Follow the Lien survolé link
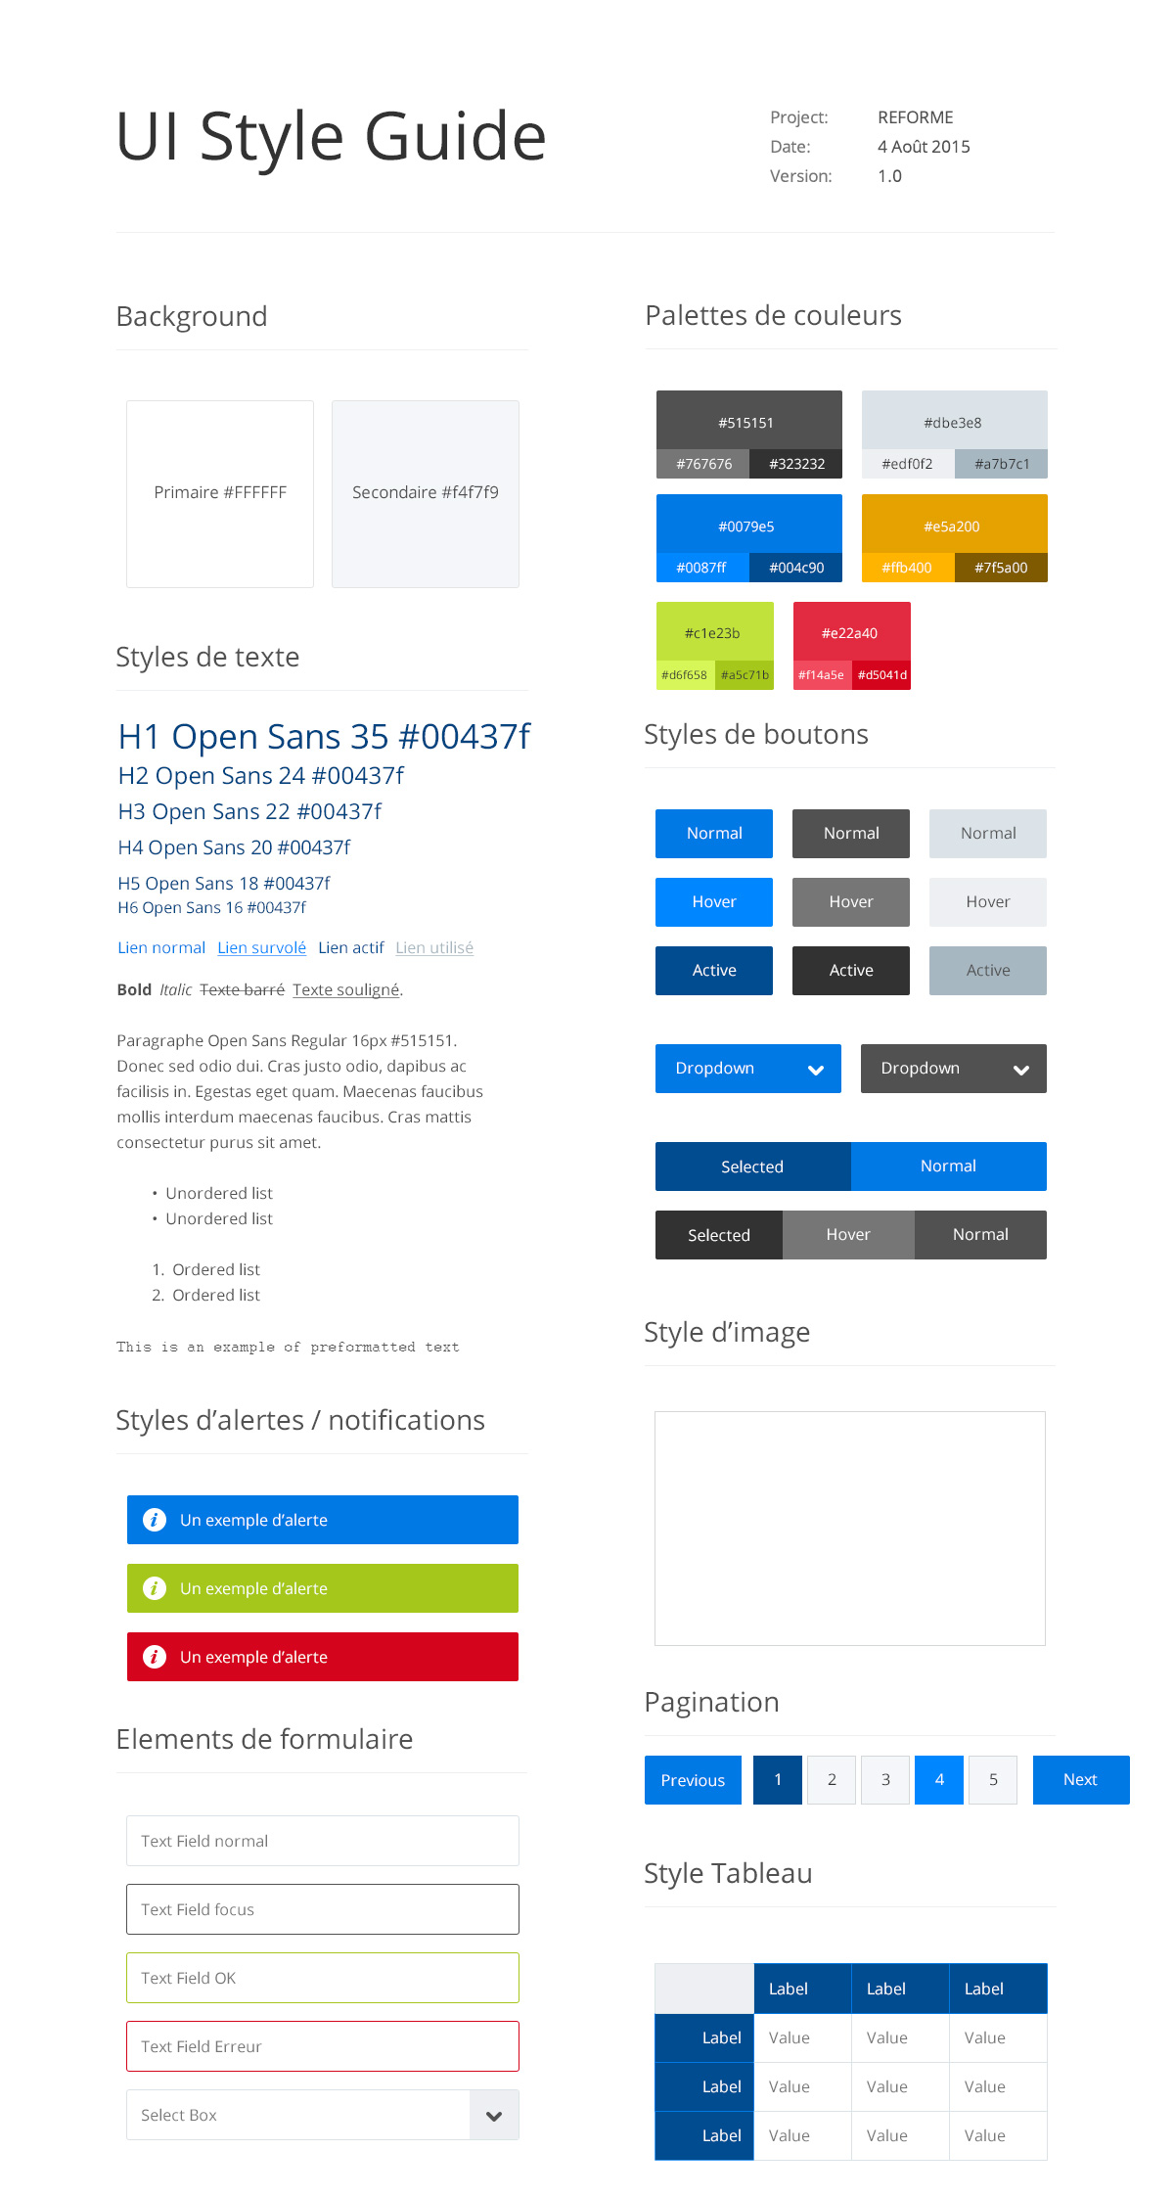 point(261,947)
